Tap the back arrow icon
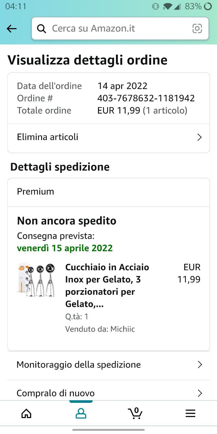The image size is (217, 434). click(x=12, y=29)
